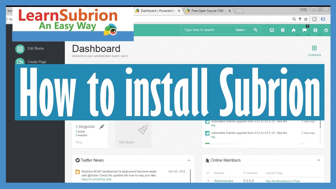Image resolution: width=336 pixels, height=189 pixels.
Task: Click the key password icon in the address bar
Action: pyautogui.click(x=300, y=19)
